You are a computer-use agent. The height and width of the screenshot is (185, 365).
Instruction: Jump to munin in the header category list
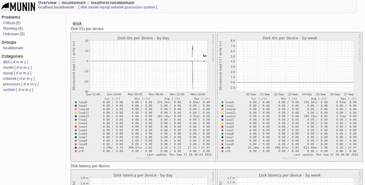point(93,7)
